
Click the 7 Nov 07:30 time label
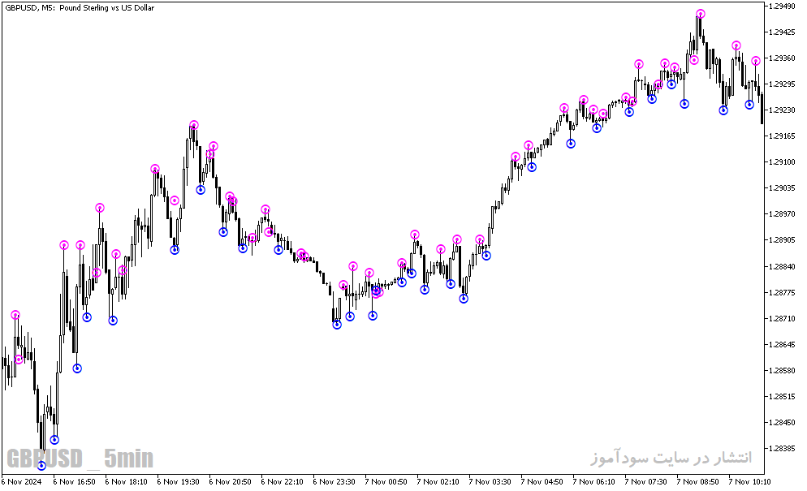coord(646,482)
